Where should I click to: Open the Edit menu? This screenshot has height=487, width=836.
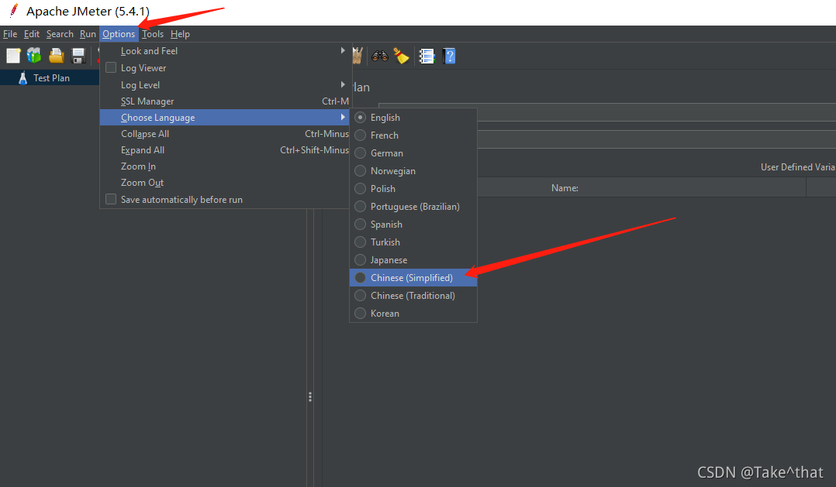(x=32, y=34)
